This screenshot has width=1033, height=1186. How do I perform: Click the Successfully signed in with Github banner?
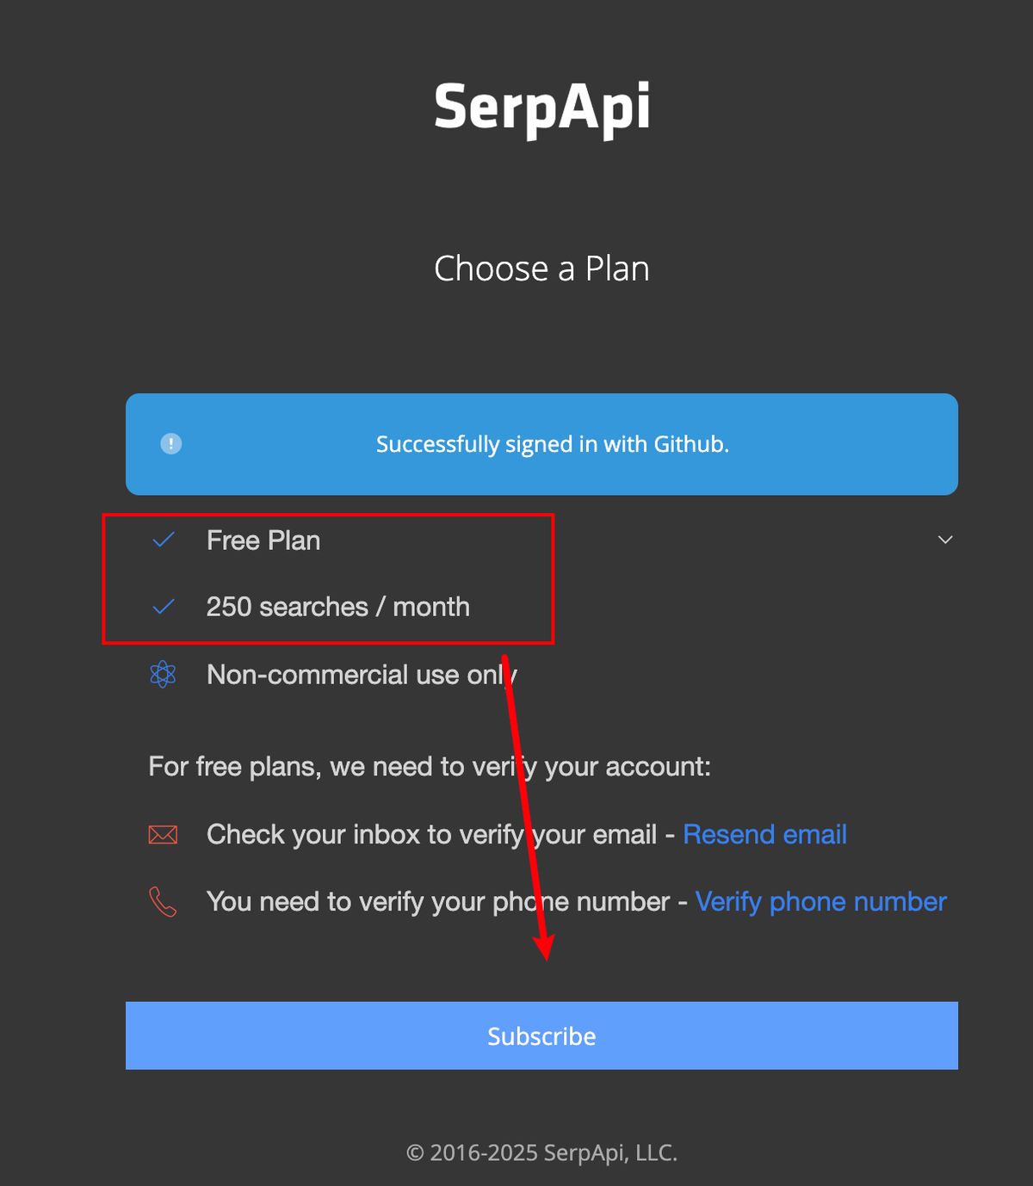(552, 444)
